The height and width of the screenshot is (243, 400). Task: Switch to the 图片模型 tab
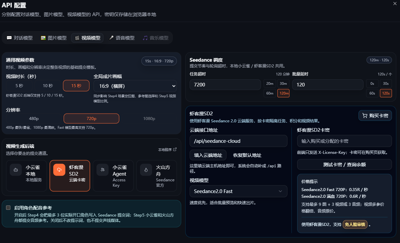point(54,38)
